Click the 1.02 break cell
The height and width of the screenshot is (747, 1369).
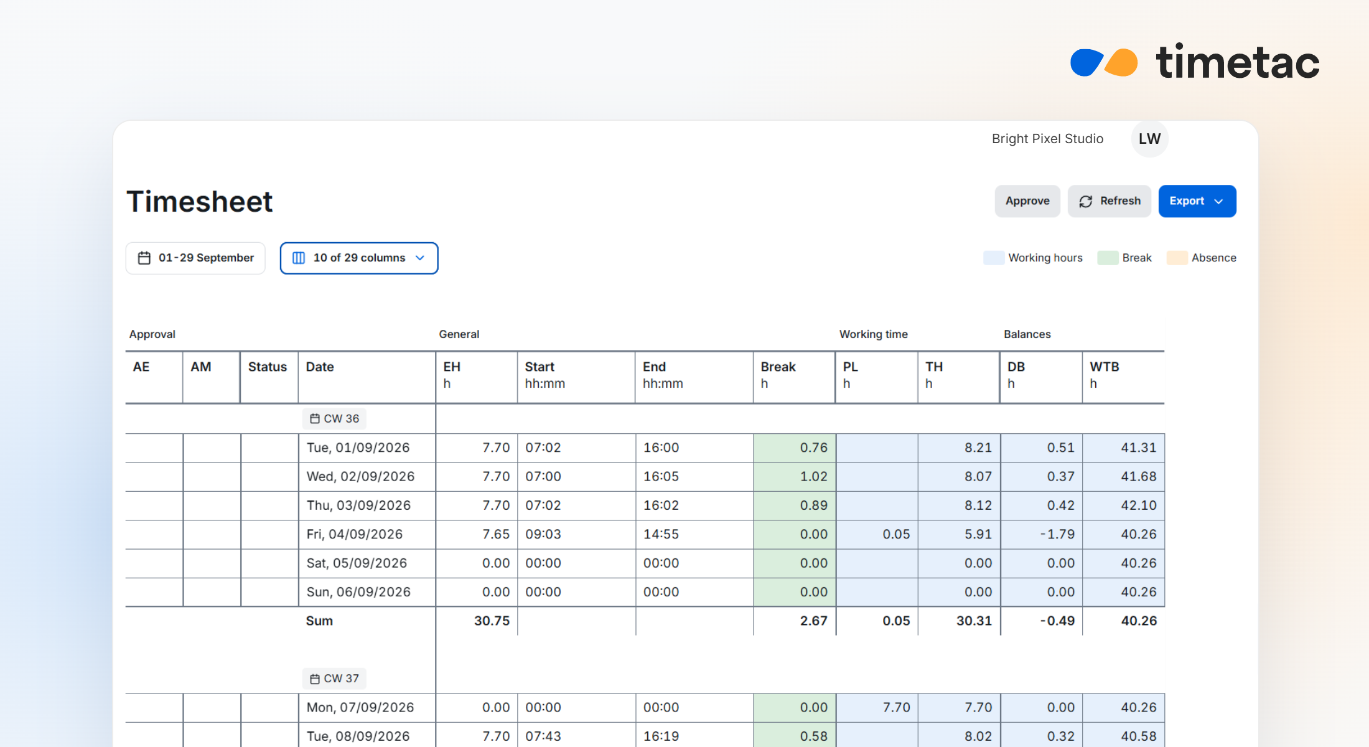point(795,476)
